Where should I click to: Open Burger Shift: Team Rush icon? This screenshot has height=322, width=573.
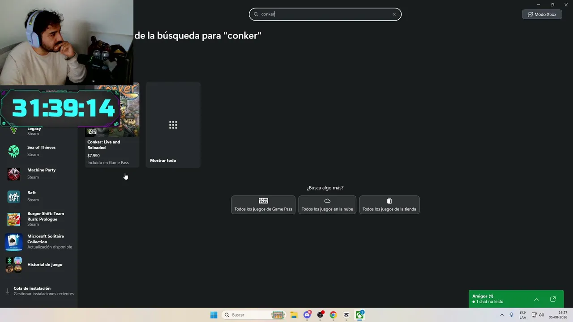pyautogui.click(x=14, y=219)
